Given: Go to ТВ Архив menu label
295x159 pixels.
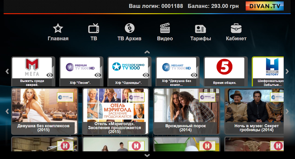Looking at the screenshot, I should pyautogui.click(x=130, y=39).
